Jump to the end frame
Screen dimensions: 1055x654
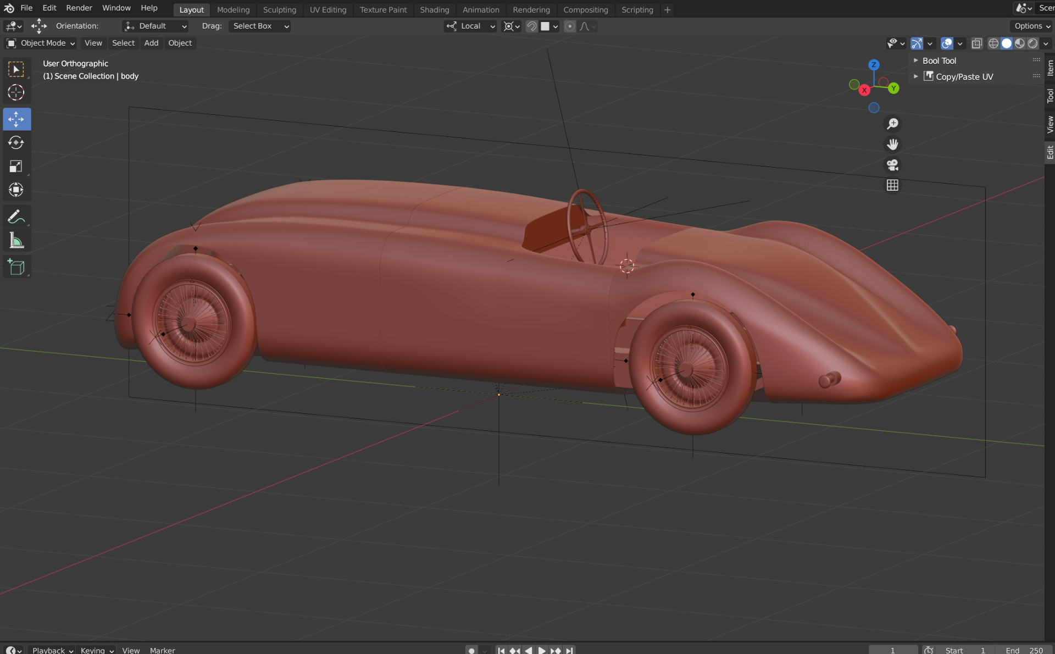click(x=570, y=650)
